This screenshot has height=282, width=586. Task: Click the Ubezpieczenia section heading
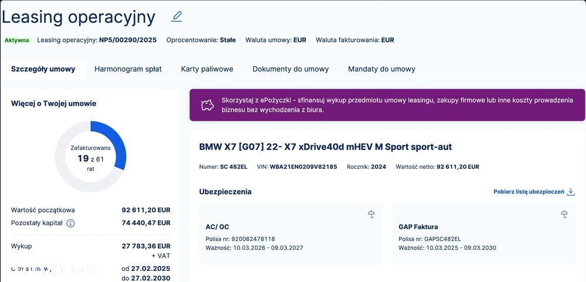coord(226,192)
